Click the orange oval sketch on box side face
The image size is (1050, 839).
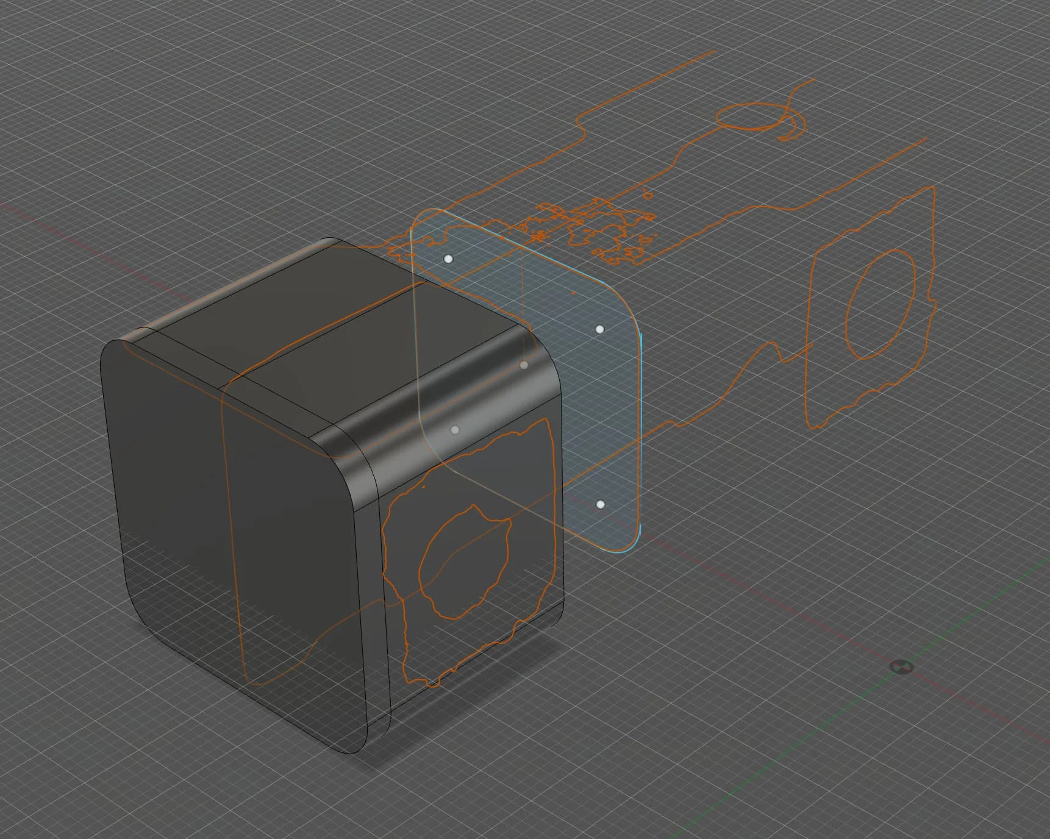465,561
